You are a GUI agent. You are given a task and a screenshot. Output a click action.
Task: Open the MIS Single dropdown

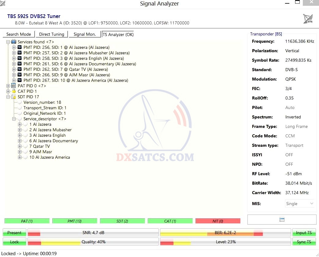[300, 204]
